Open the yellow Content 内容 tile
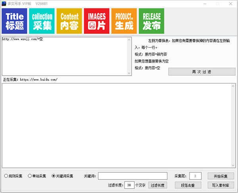 coord(69,21)
